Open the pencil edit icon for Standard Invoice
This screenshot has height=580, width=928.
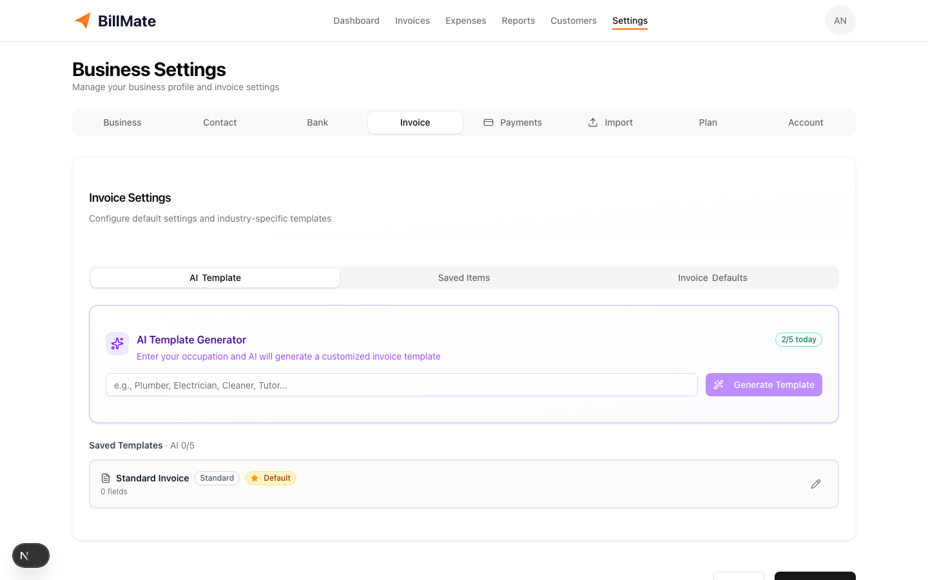tap(815, 483)
